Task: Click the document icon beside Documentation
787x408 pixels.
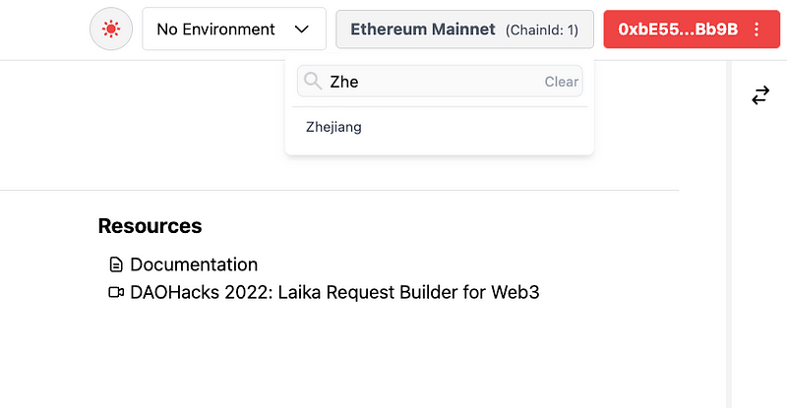Action: [x=116, y=264]
